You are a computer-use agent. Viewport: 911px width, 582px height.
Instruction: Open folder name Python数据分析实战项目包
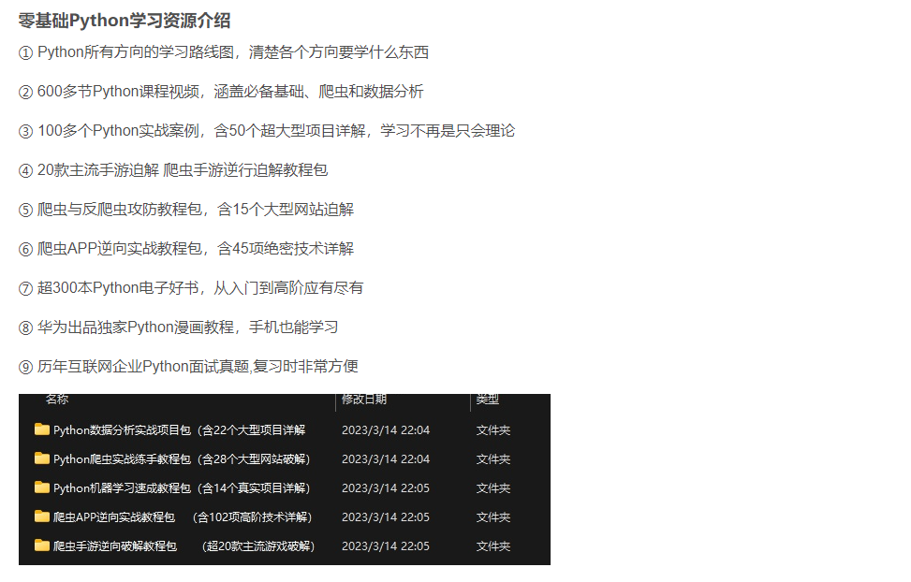point(180,429)
